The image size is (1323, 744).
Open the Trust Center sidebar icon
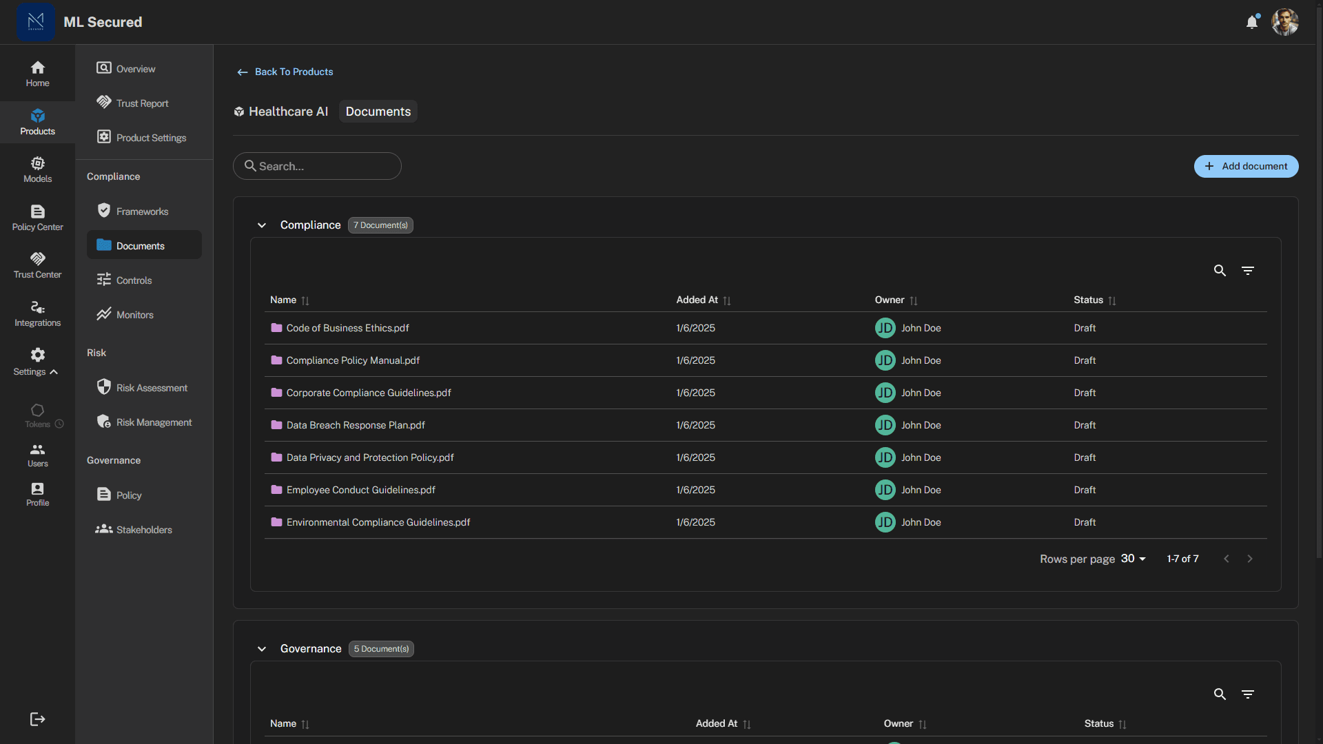[37, 265]
